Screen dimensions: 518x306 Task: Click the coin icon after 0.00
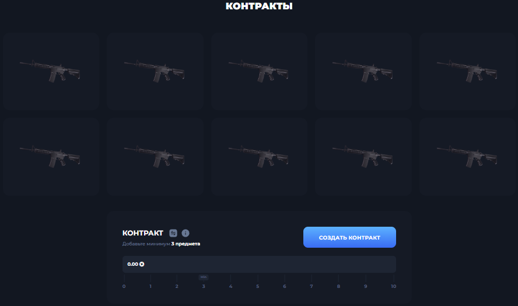pos(142,264)
